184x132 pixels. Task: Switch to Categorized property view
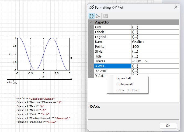(92, 16)
